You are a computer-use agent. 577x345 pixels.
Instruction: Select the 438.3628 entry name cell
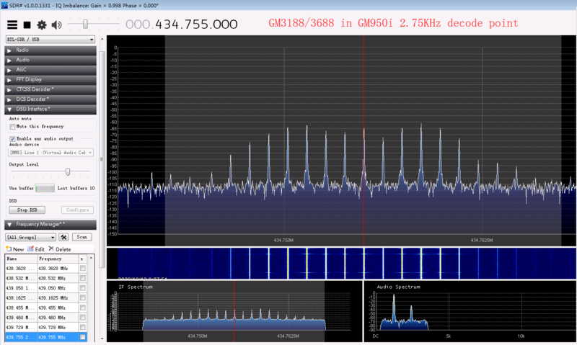(x=22, y=269)
